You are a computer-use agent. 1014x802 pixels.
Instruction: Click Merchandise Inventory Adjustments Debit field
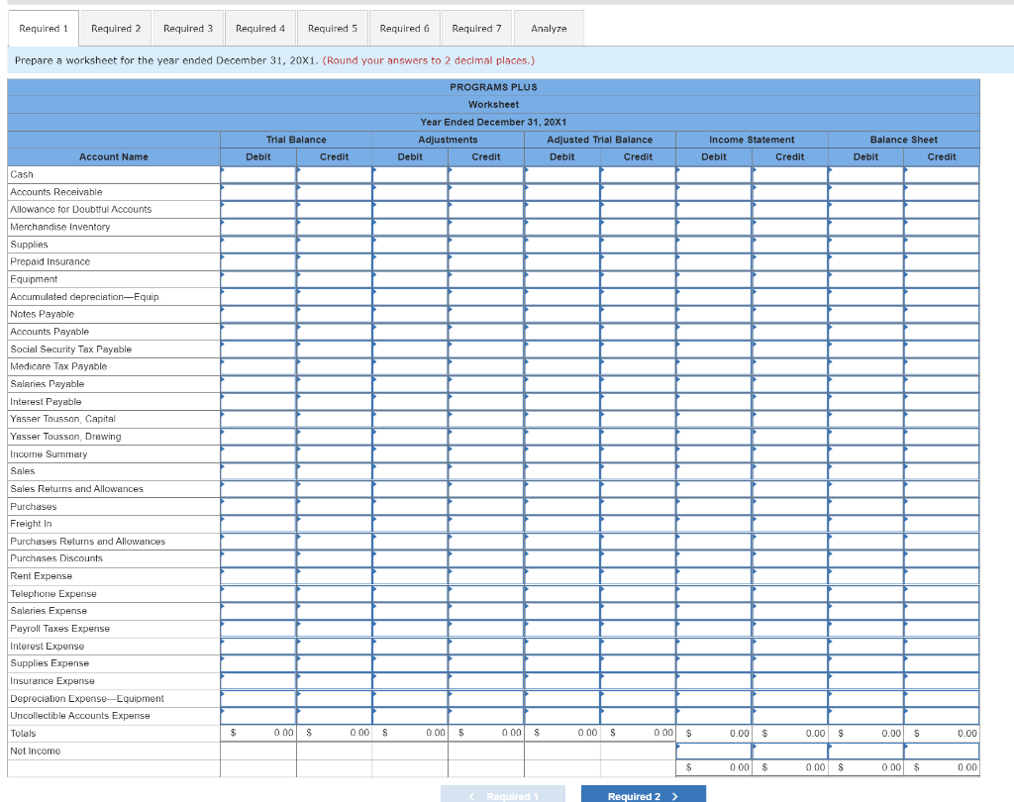[410, 227]
